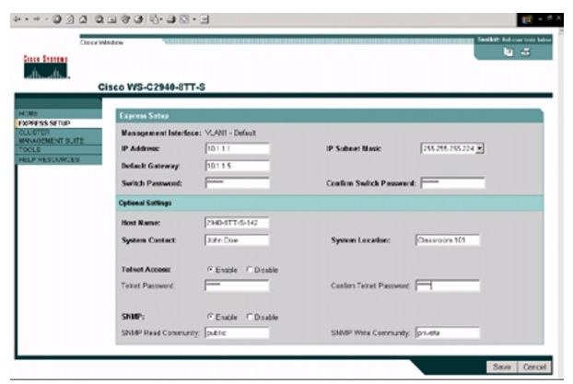Click the Close Window link
This screenshot has width=573, height=384.
[x=101, y=42]
